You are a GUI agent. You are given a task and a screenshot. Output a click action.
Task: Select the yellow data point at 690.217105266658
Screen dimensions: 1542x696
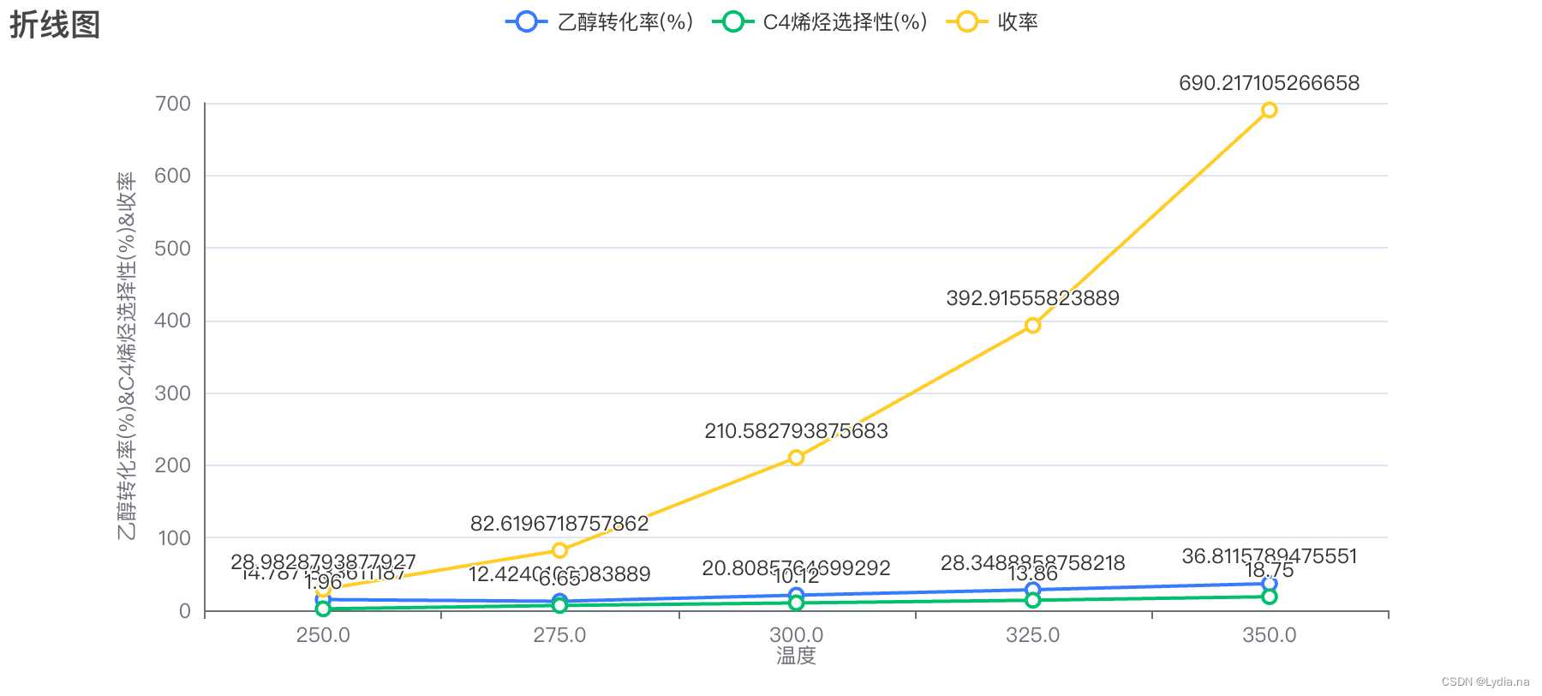tap(1270, 110)
